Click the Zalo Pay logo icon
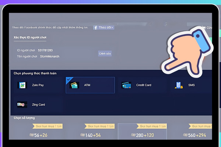The width and height of the screenshot is (221, 147). pyautogui.click(x=22, y=85)
